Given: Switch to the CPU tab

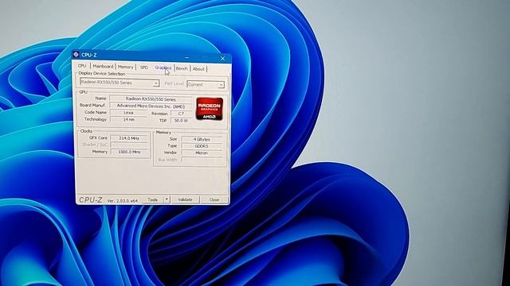Looking at the screenshot, I should pos(82,66).
